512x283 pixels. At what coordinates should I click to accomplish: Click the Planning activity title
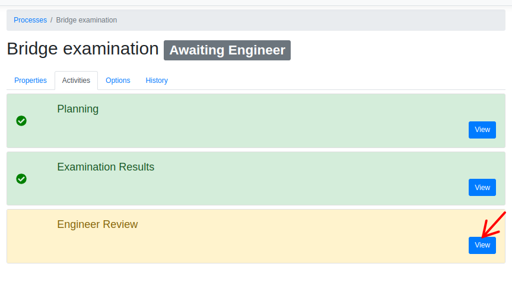78,109
